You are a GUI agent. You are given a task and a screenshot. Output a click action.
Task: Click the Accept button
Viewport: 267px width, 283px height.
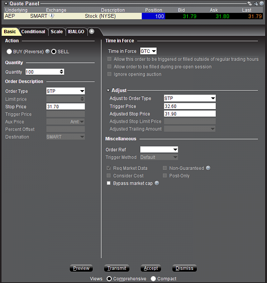[x=151, y=268]
